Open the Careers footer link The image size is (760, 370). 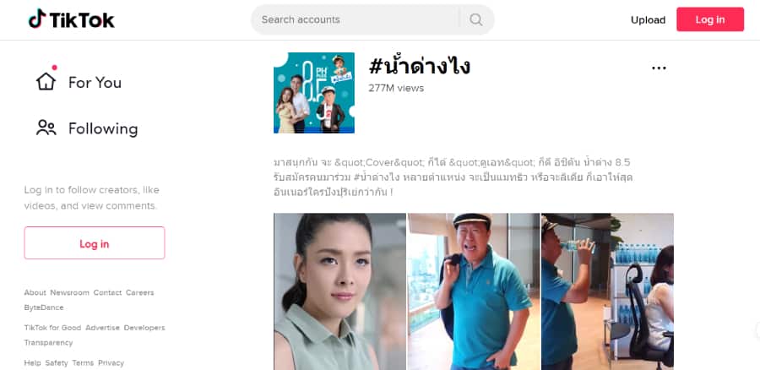point(139,292)
